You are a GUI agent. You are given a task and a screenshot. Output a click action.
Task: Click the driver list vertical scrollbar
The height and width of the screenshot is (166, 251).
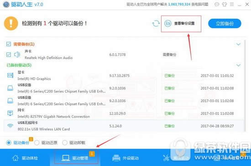(245, 86)
